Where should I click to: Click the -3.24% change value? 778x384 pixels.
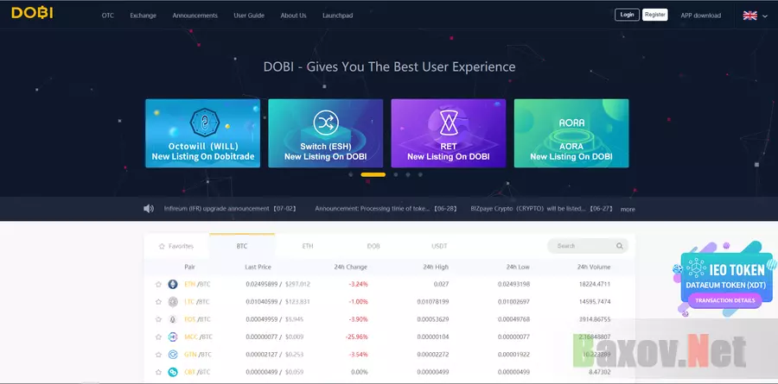point(358,285)
